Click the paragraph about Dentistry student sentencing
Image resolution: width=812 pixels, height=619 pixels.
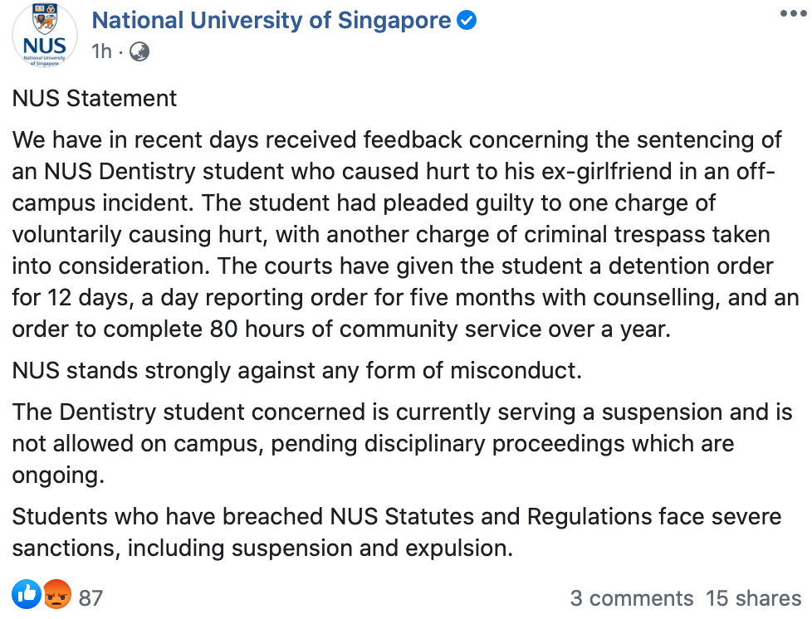point(405,235)
